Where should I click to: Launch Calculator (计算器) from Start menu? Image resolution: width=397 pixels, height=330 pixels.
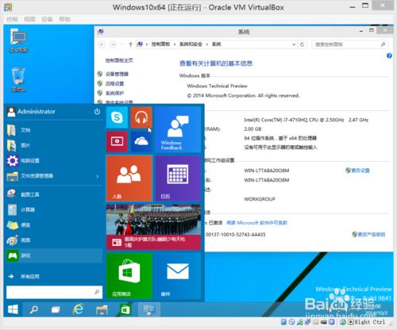tap(54, 209)
